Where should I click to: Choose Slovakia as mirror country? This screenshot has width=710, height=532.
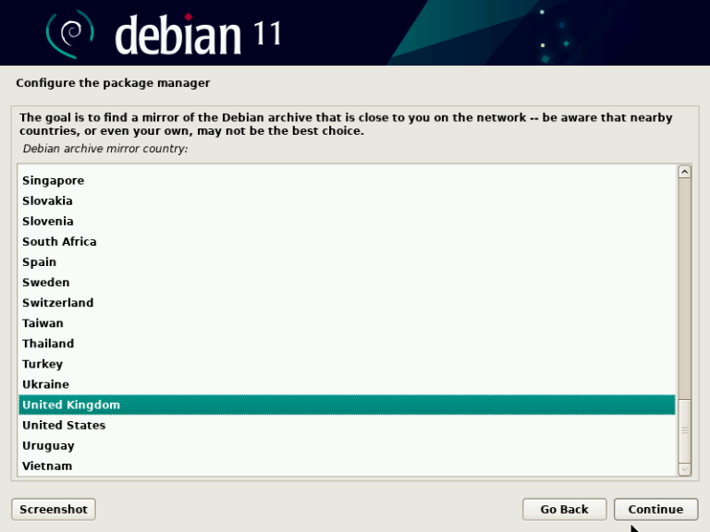pos(47,201)
